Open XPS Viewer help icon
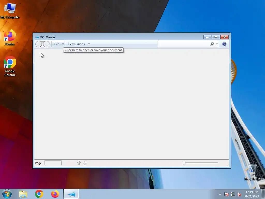This screenshot has width=265, height=199. 224,44
